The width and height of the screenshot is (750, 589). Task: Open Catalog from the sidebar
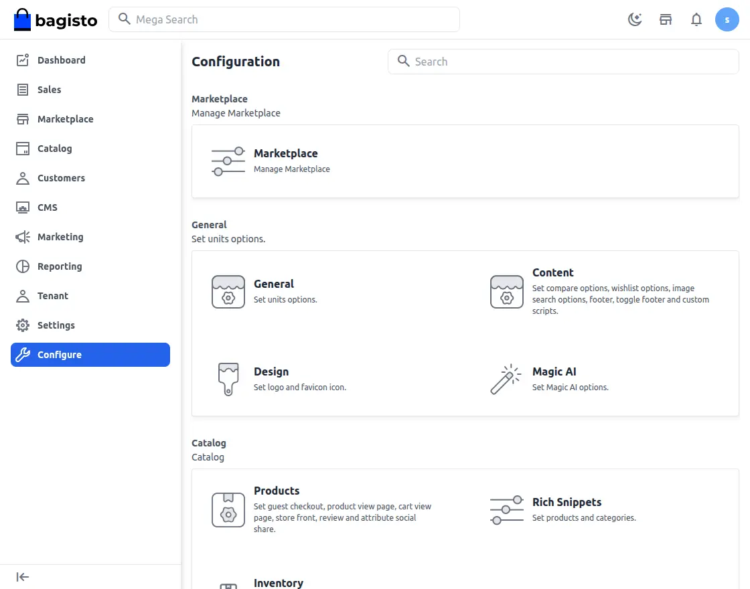pos(54,148)
